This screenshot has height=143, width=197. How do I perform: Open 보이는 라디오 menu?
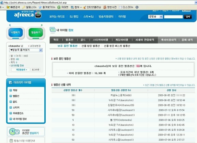[57, 17]
